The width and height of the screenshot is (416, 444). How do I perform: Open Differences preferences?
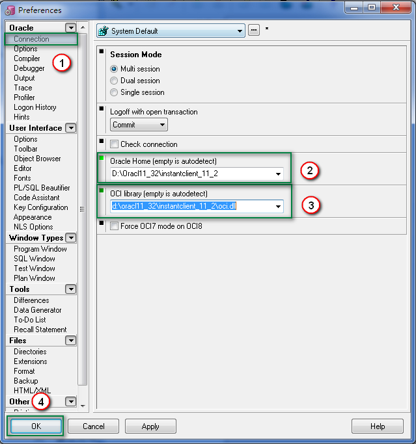tap(31, 300)
